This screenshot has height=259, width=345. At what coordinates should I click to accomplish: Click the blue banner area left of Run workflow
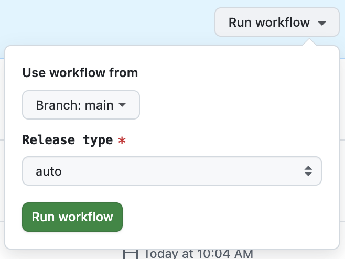tap(105, 22)
